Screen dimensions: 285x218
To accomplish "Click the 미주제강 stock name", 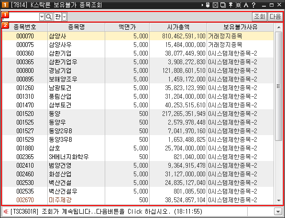I will click(x=60, y=200).
